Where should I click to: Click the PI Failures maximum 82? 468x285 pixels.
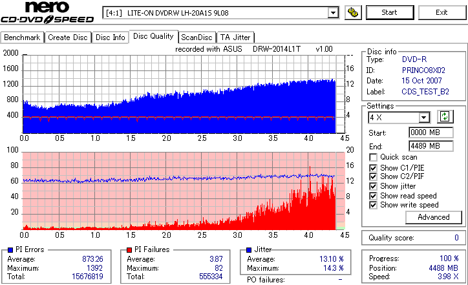click(218, 268)
